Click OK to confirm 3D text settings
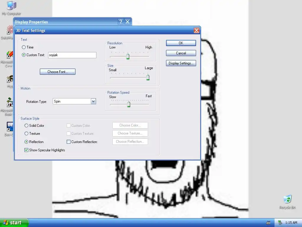 tap(181, 43)
